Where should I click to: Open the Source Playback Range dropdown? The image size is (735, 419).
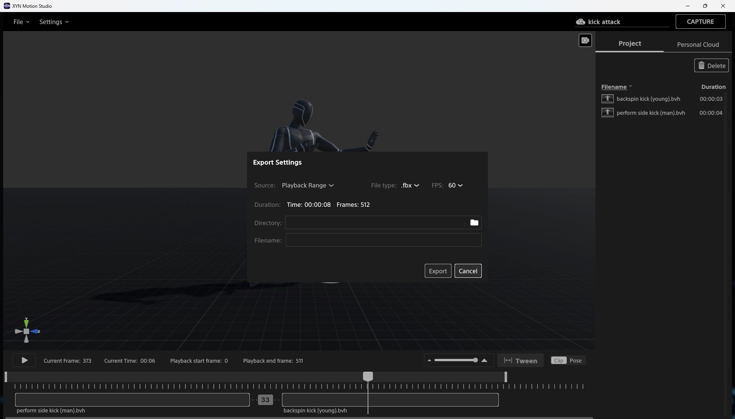click(308, 185)
